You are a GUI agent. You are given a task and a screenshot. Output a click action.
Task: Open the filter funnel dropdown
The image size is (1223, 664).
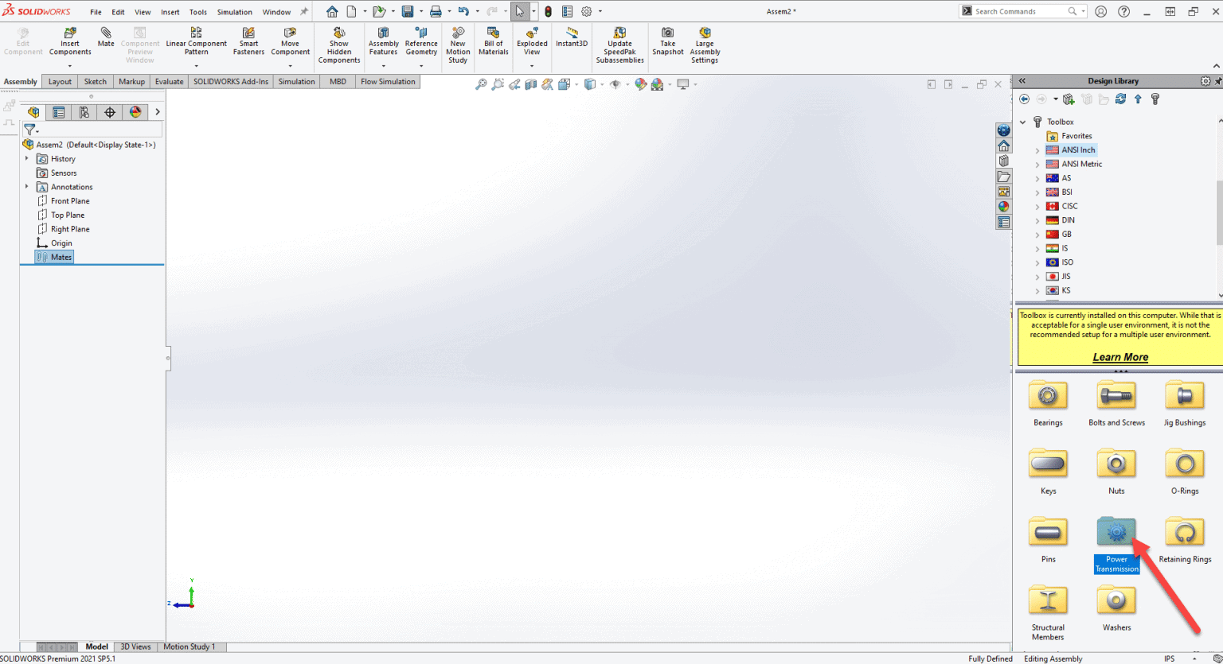31,130
